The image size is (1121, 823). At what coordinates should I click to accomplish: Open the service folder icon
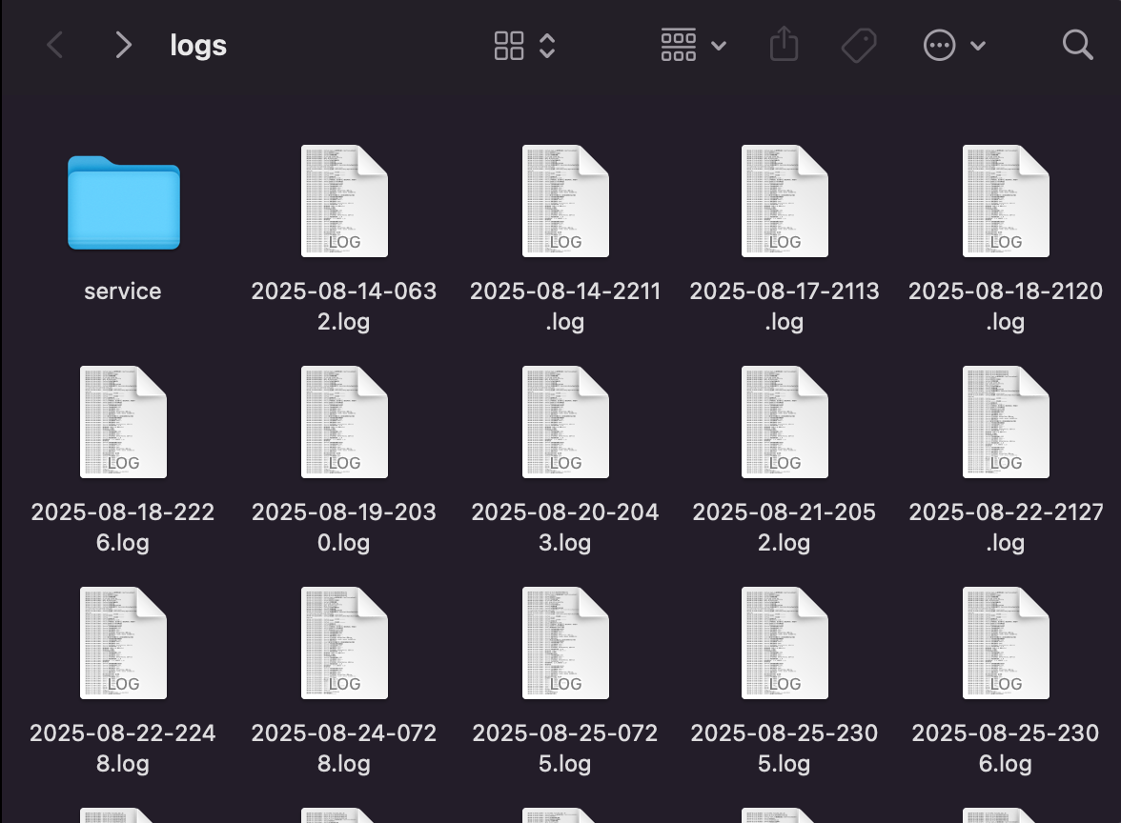[123, 202]
